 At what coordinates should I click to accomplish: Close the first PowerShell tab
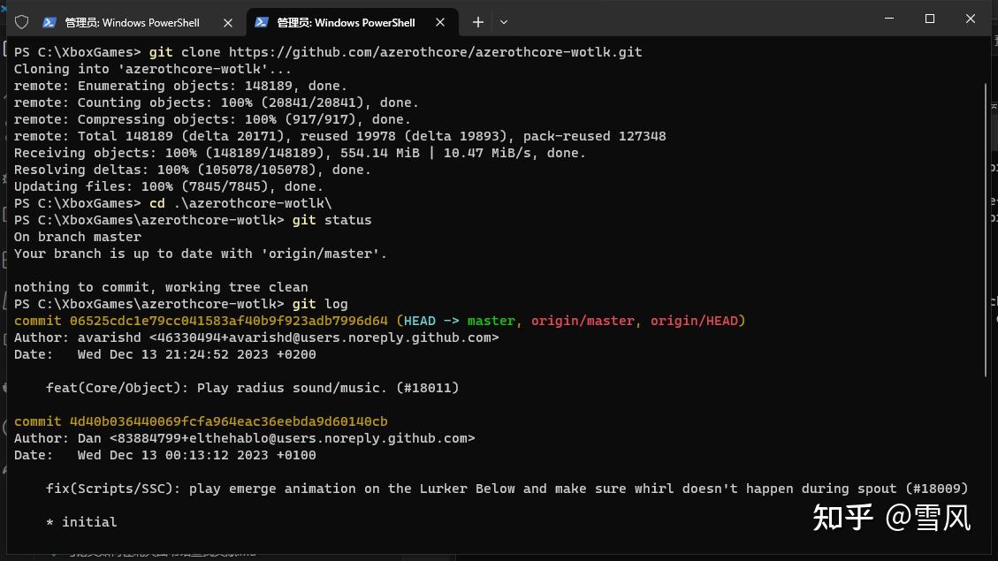pyautogui.click(x=228, y=22)
